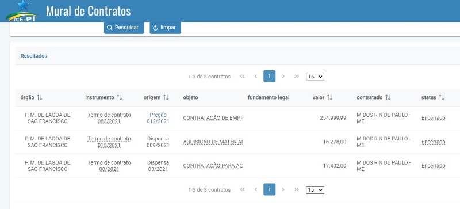Viewport: 460px width, 209px height.
Task: Sort by órgão column arrows
Action: [x=40, y=98]
